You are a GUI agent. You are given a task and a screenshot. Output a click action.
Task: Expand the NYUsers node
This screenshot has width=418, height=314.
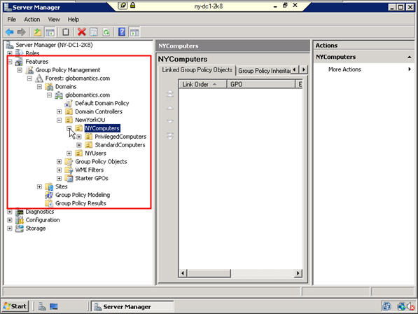pyautogui.click(x=69, y=153)
